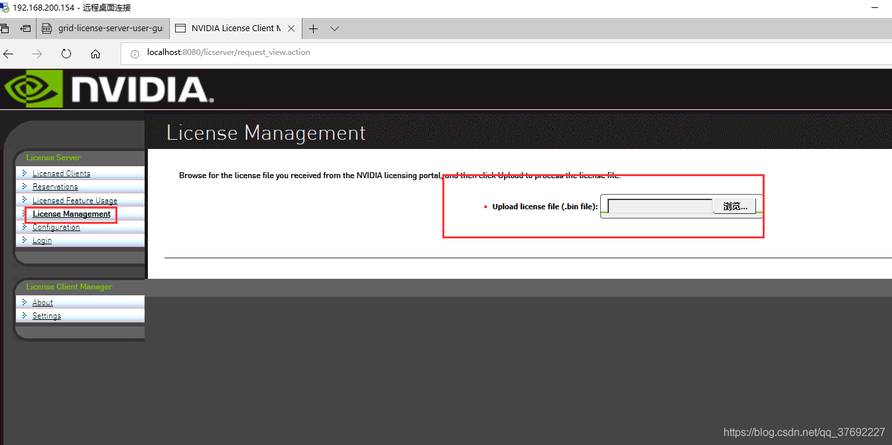Viewport: 892px width, 445px height.
Task: Go to browser home page icon
Action: click(96, 54)
